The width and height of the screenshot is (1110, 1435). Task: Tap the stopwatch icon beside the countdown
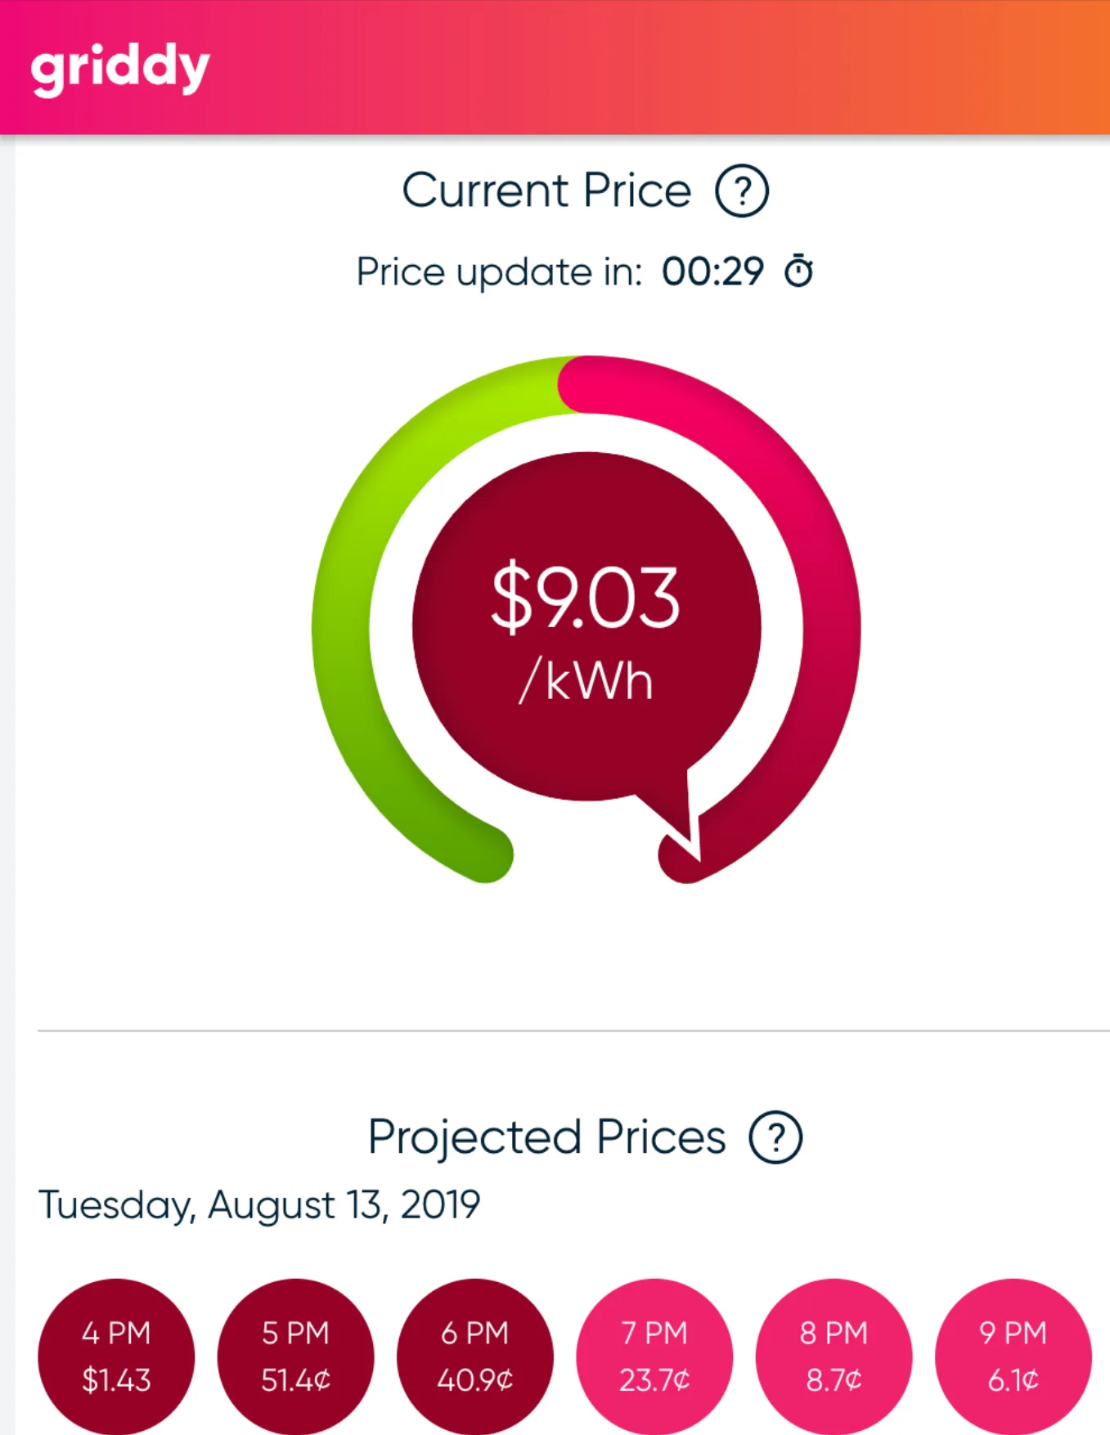coord(798,271)
